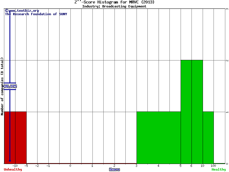This screenshot has width=229, height=172.
Task: Click the 'Number of companies (8 total)' axis label
Action: coord(2,86)
